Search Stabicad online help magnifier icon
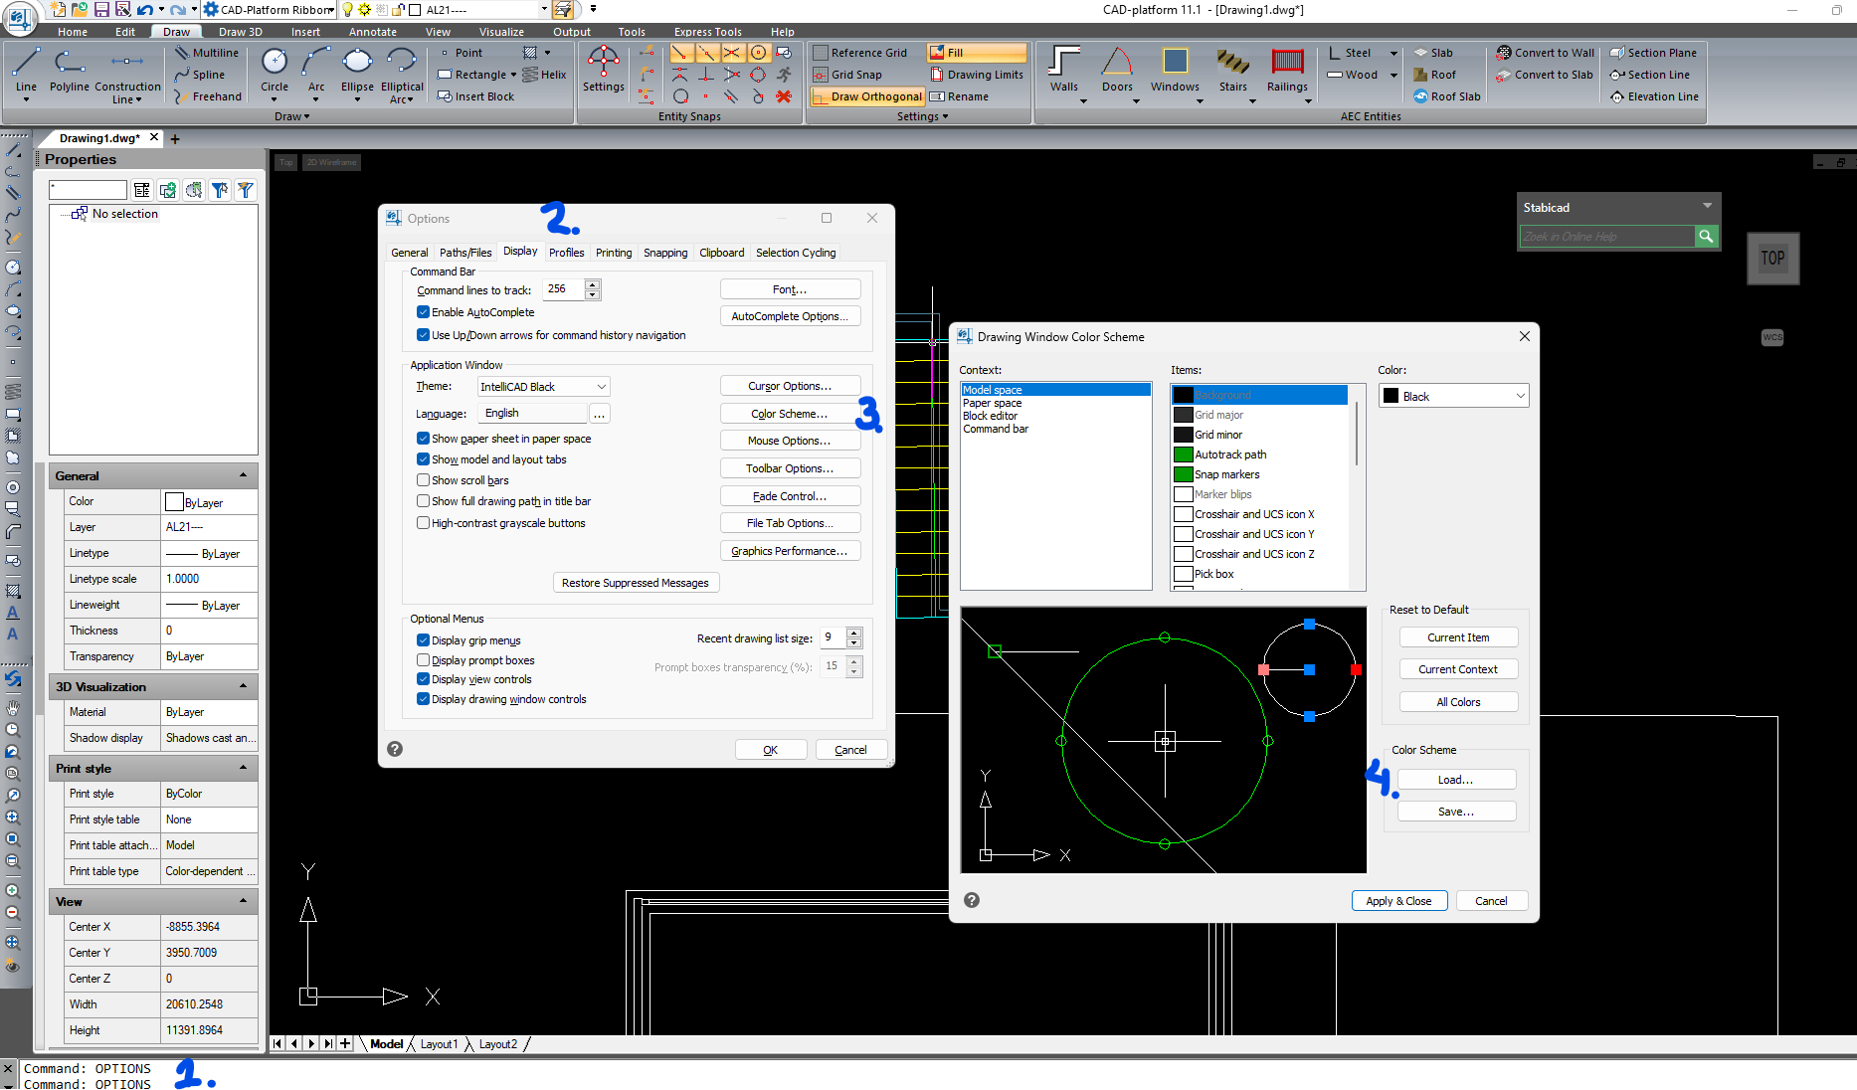This screenshot has height=1090, width=1857. (1706, 236)
